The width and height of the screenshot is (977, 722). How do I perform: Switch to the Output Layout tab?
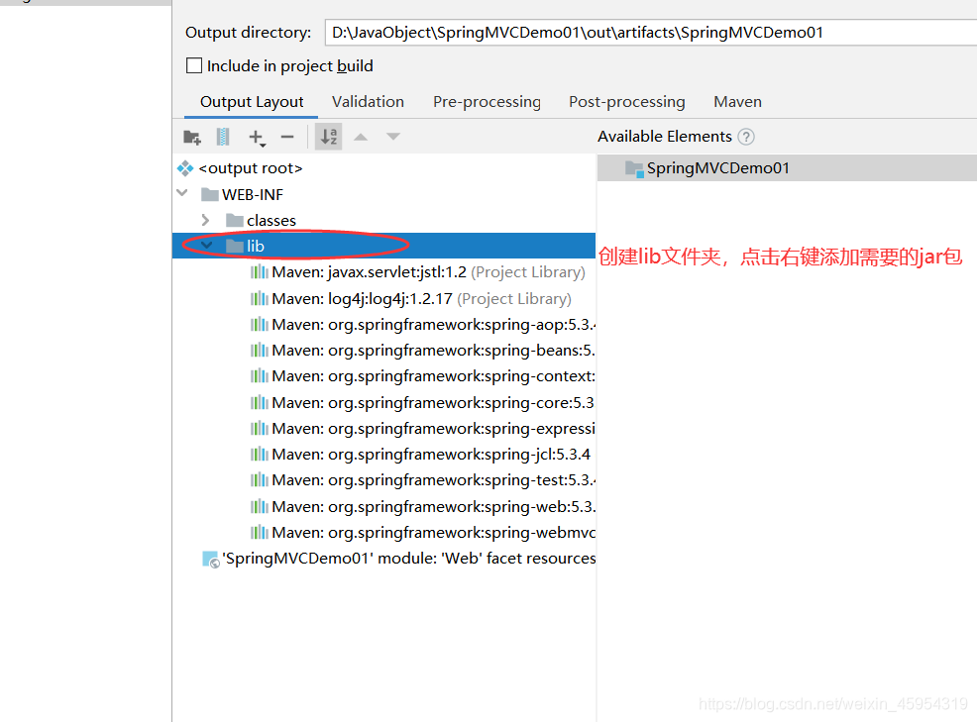click(x=252, y=102)
